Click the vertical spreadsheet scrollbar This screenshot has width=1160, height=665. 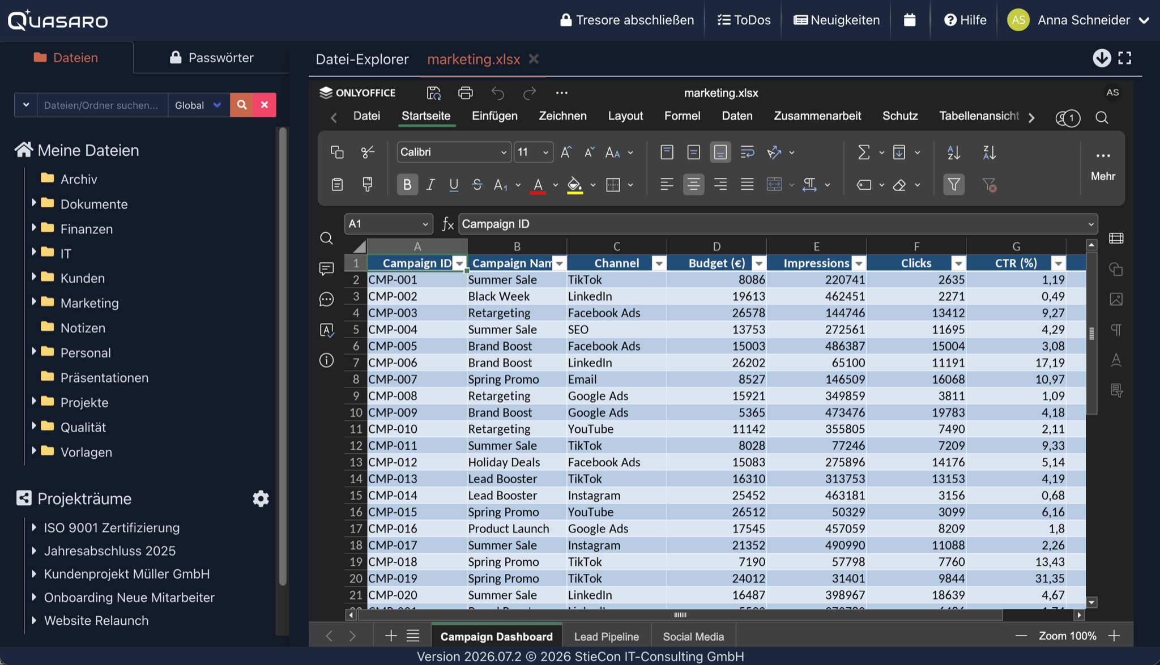[x=1091, y=333]
